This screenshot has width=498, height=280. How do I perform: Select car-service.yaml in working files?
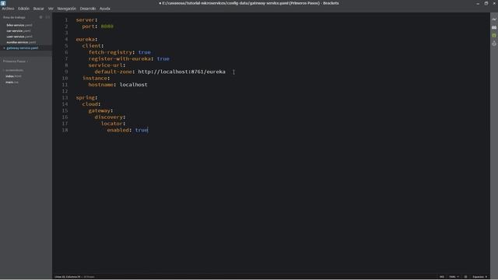[19, 31]
